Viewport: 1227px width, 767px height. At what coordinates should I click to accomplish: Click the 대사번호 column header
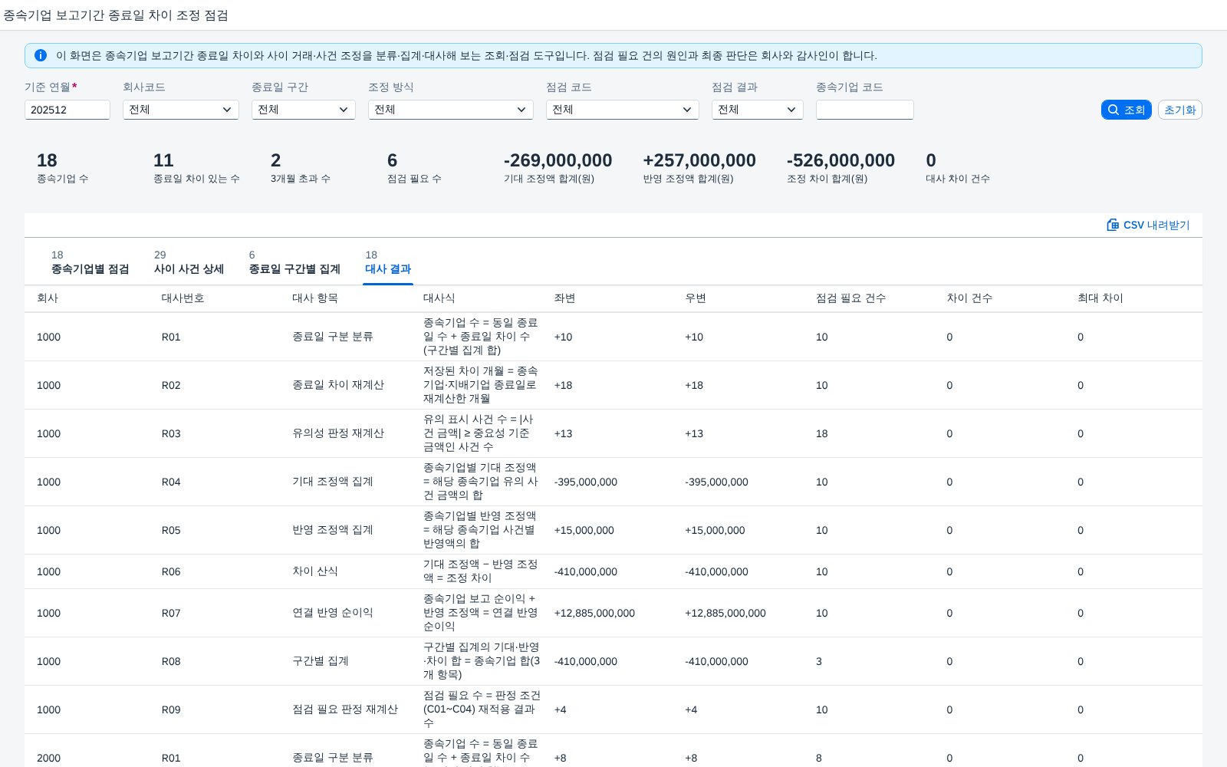coord(183,298)
